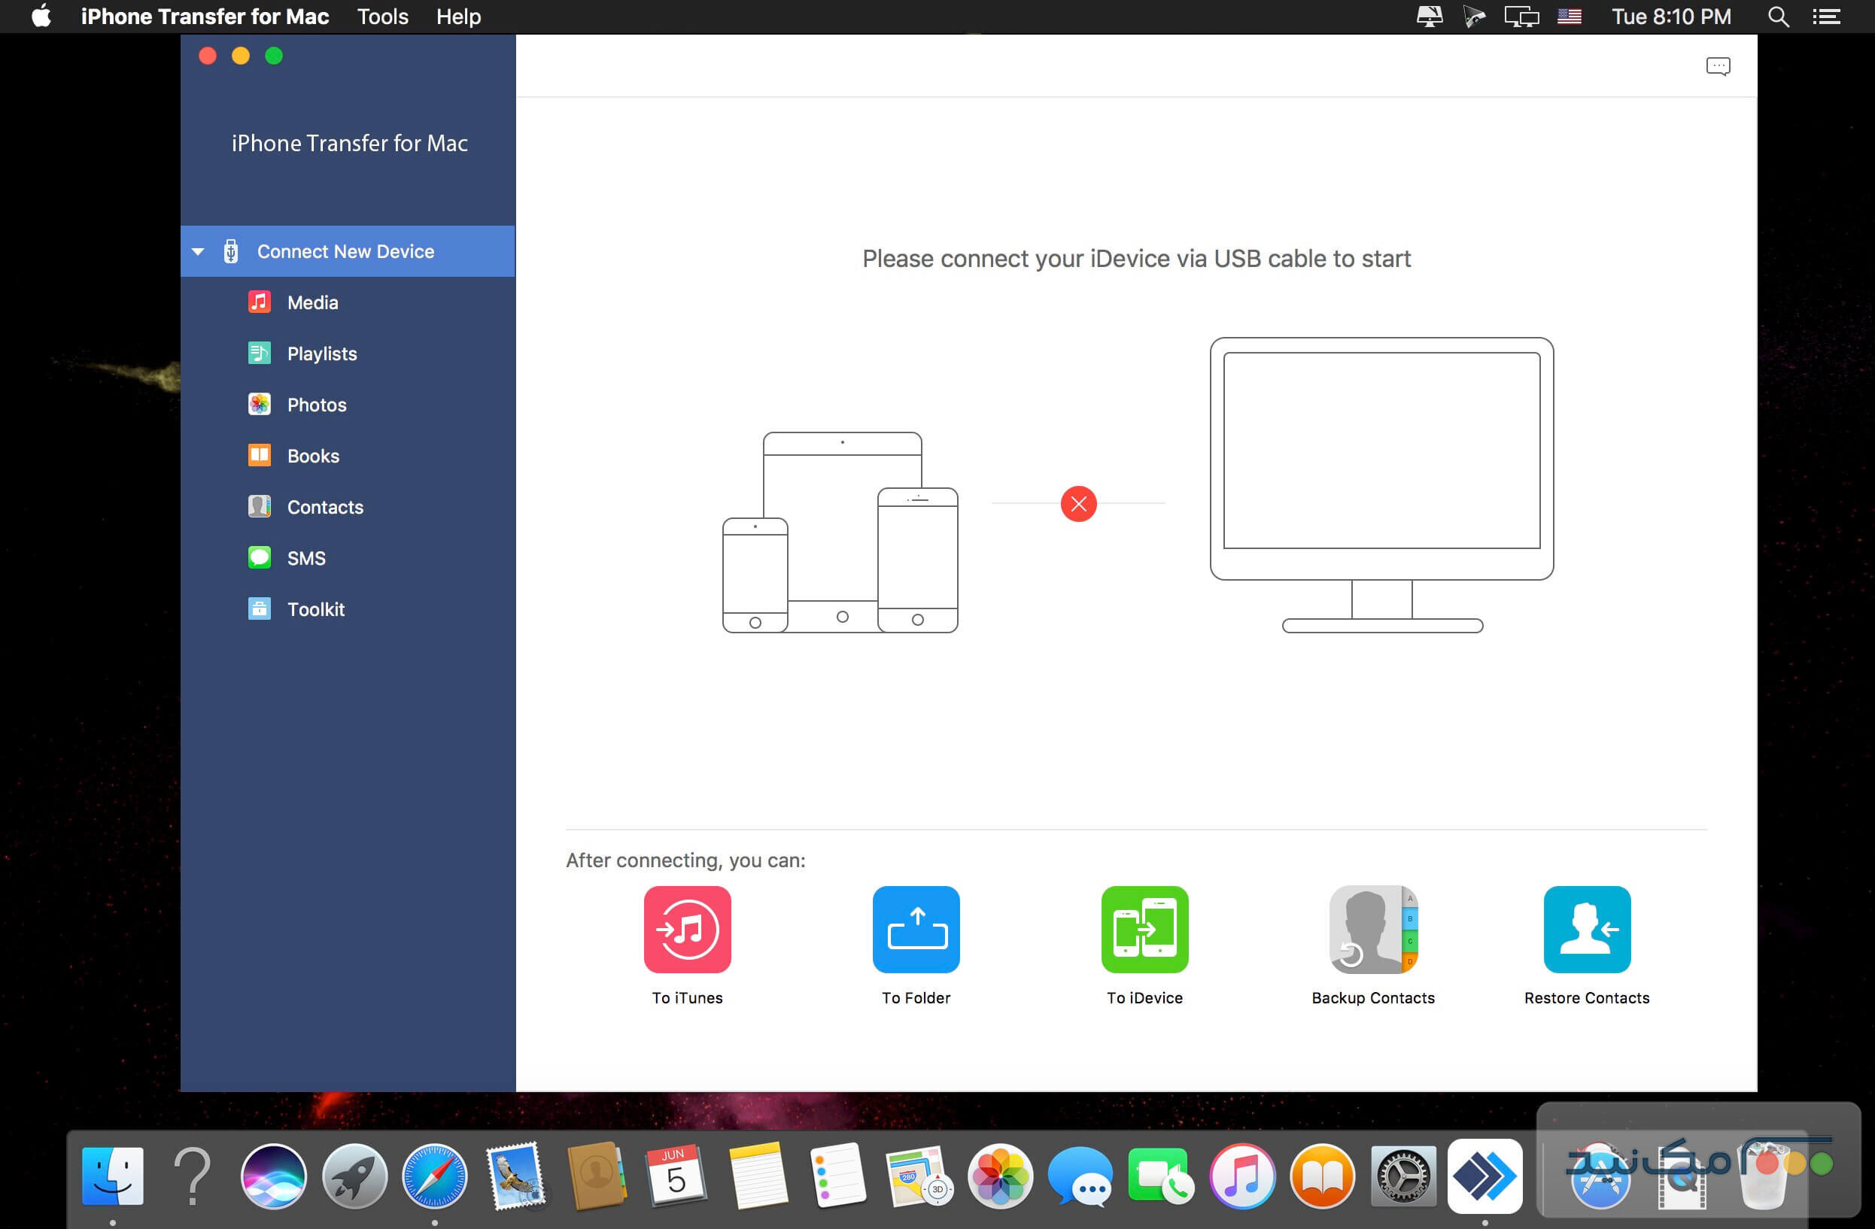
Task: Select the To iDevice icon
Action: click(x=1144, y=929)
